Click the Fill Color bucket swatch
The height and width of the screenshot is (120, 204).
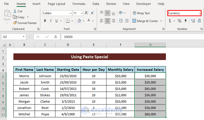coord(79,21)
